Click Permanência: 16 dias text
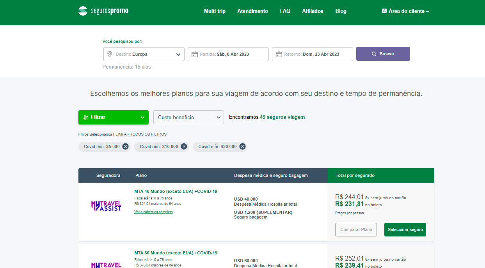 tap(126, 67)
